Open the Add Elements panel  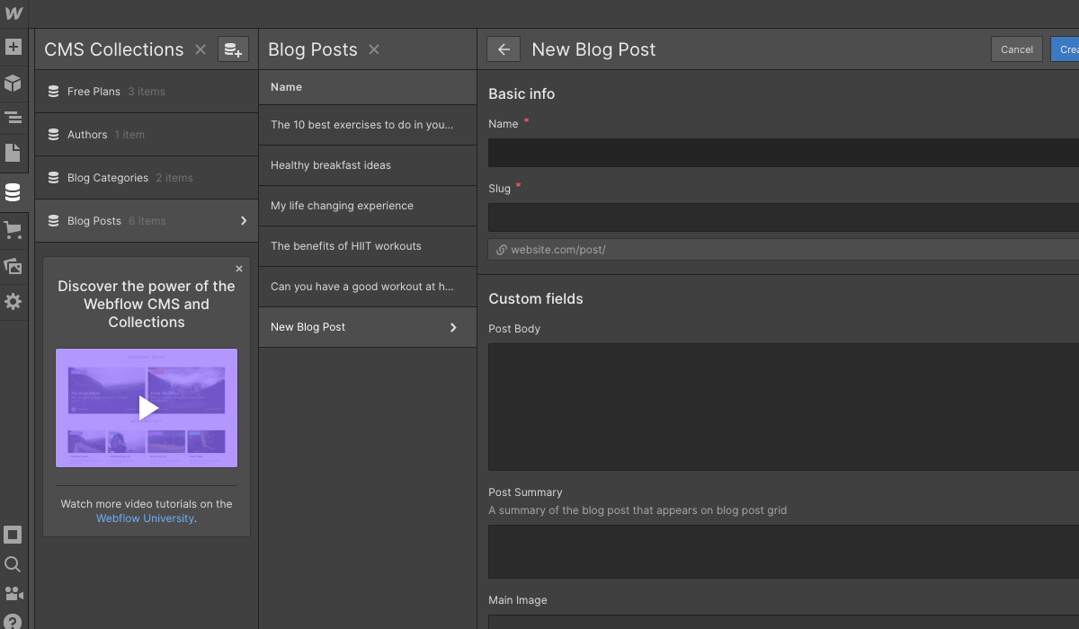coord(13,47)
